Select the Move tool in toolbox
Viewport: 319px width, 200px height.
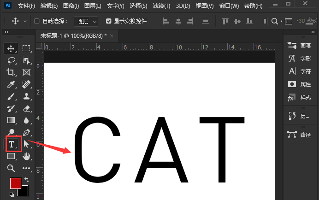[11, 48]
